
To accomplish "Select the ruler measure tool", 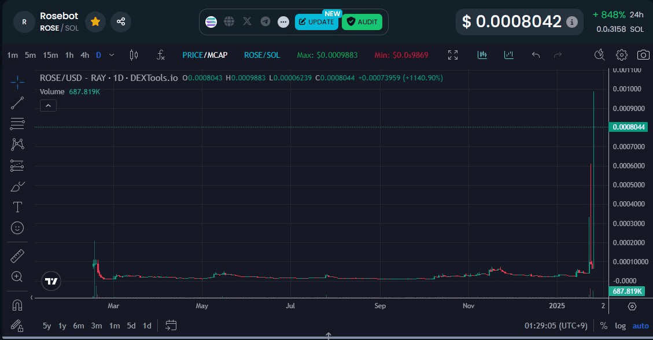I will click(x=17, y=256).
